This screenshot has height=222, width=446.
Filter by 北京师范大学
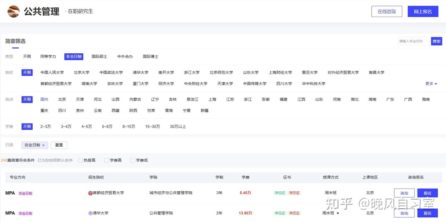[x=221, y=73]
